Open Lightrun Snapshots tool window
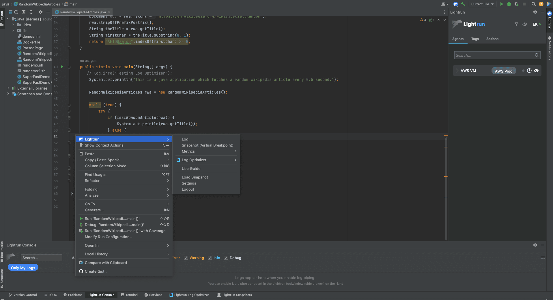 click(x=234, y=295)
